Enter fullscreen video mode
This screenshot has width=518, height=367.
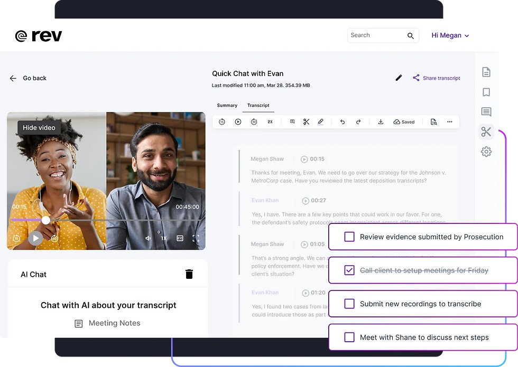coord(196,238)
